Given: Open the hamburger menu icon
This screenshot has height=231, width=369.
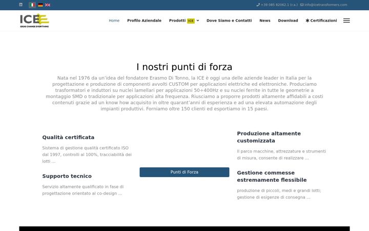Looking at the screenshot, I should (x=346, y=21).
